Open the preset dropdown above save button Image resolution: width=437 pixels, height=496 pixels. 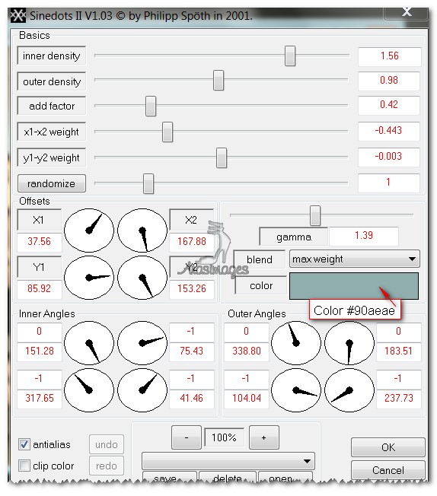click(228, 461)
